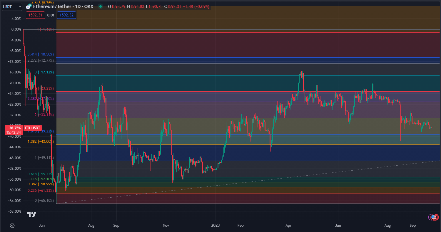This screenshot has height=232, width=441.
Task: Select the 0.618 (-55.22%) Fibonacci level label
Action: pyautogui.click(x=41, y=174)
